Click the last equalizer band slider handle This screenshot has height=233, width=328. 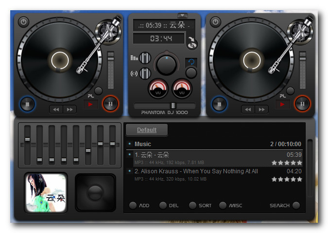click(113, 144)
